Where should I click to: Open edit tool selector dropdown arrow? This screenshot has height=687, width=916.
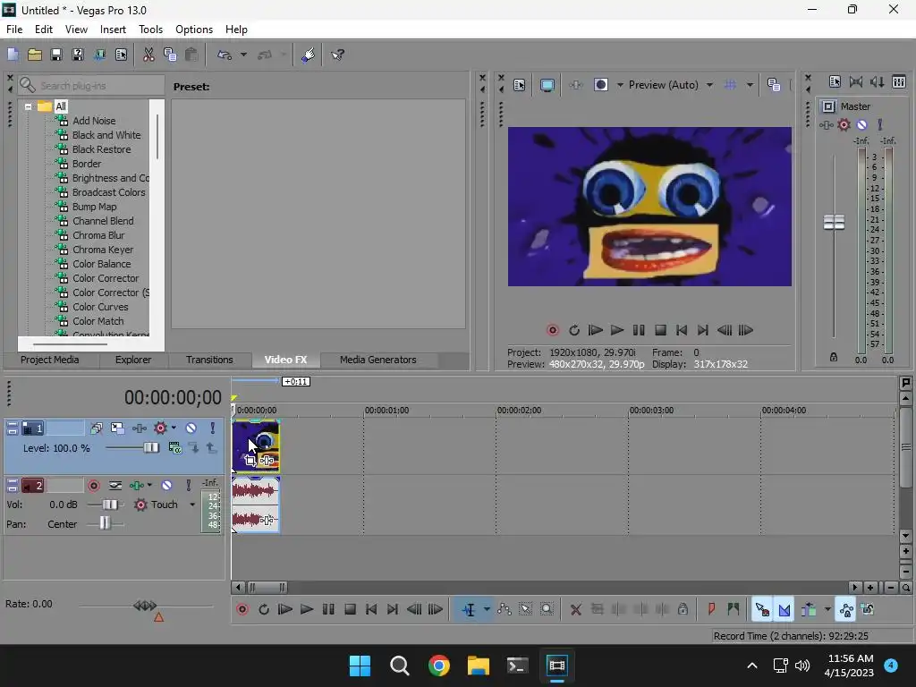tap(487, 610)
